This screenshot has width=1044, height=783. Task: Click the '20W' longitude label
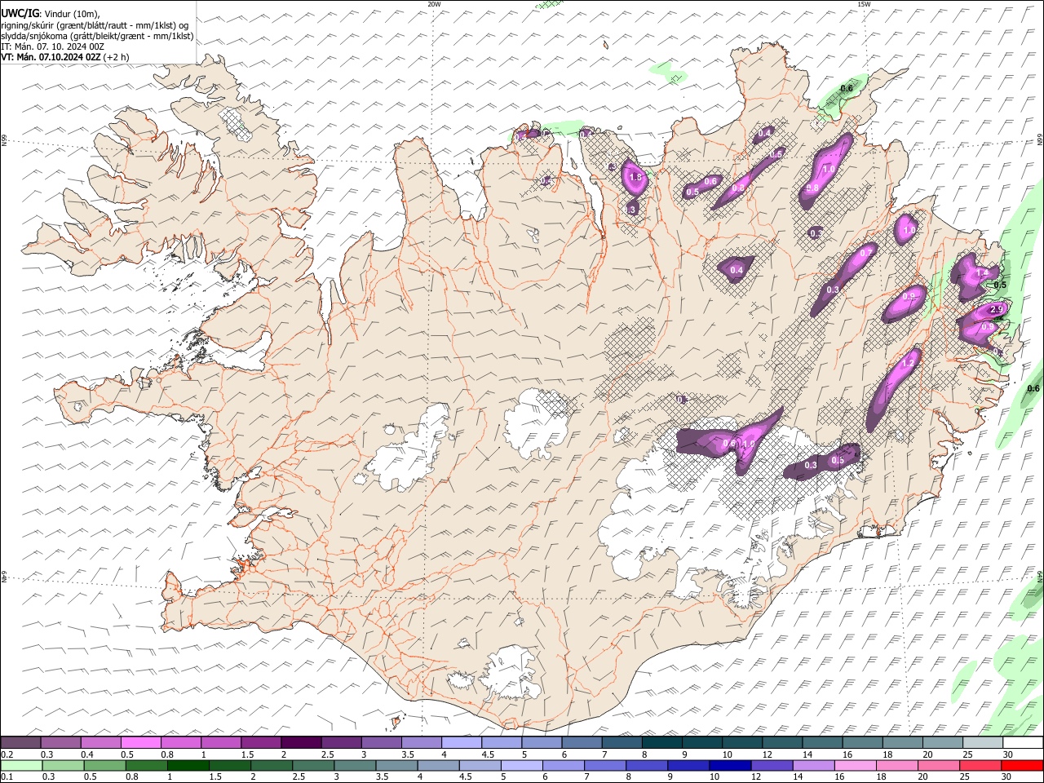[434, 4]
